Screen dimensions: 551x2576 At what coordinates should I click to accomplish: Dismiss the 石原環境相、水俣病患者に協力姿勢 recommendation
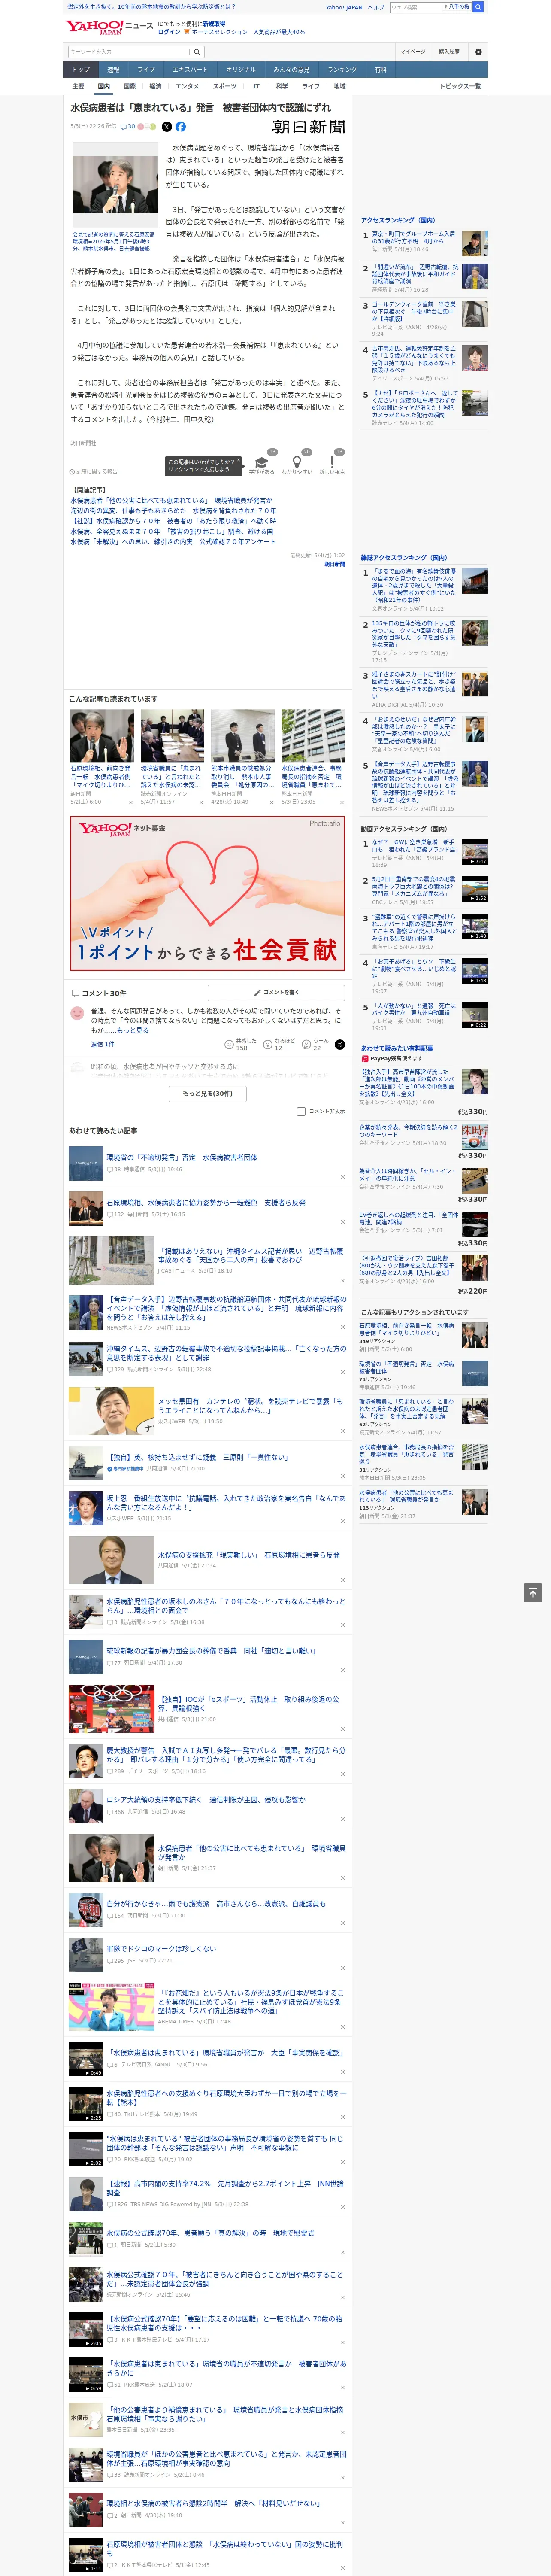click(342, 1222)
